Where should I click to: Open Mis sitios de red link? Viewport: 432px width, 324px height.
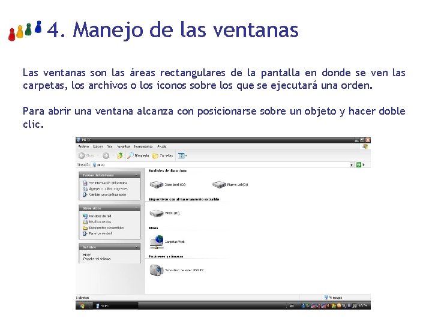100,216
